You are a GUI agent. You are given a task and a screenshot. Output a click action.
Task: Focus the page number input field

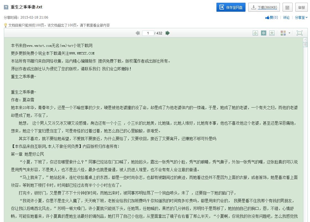click(x=148, y=33)
